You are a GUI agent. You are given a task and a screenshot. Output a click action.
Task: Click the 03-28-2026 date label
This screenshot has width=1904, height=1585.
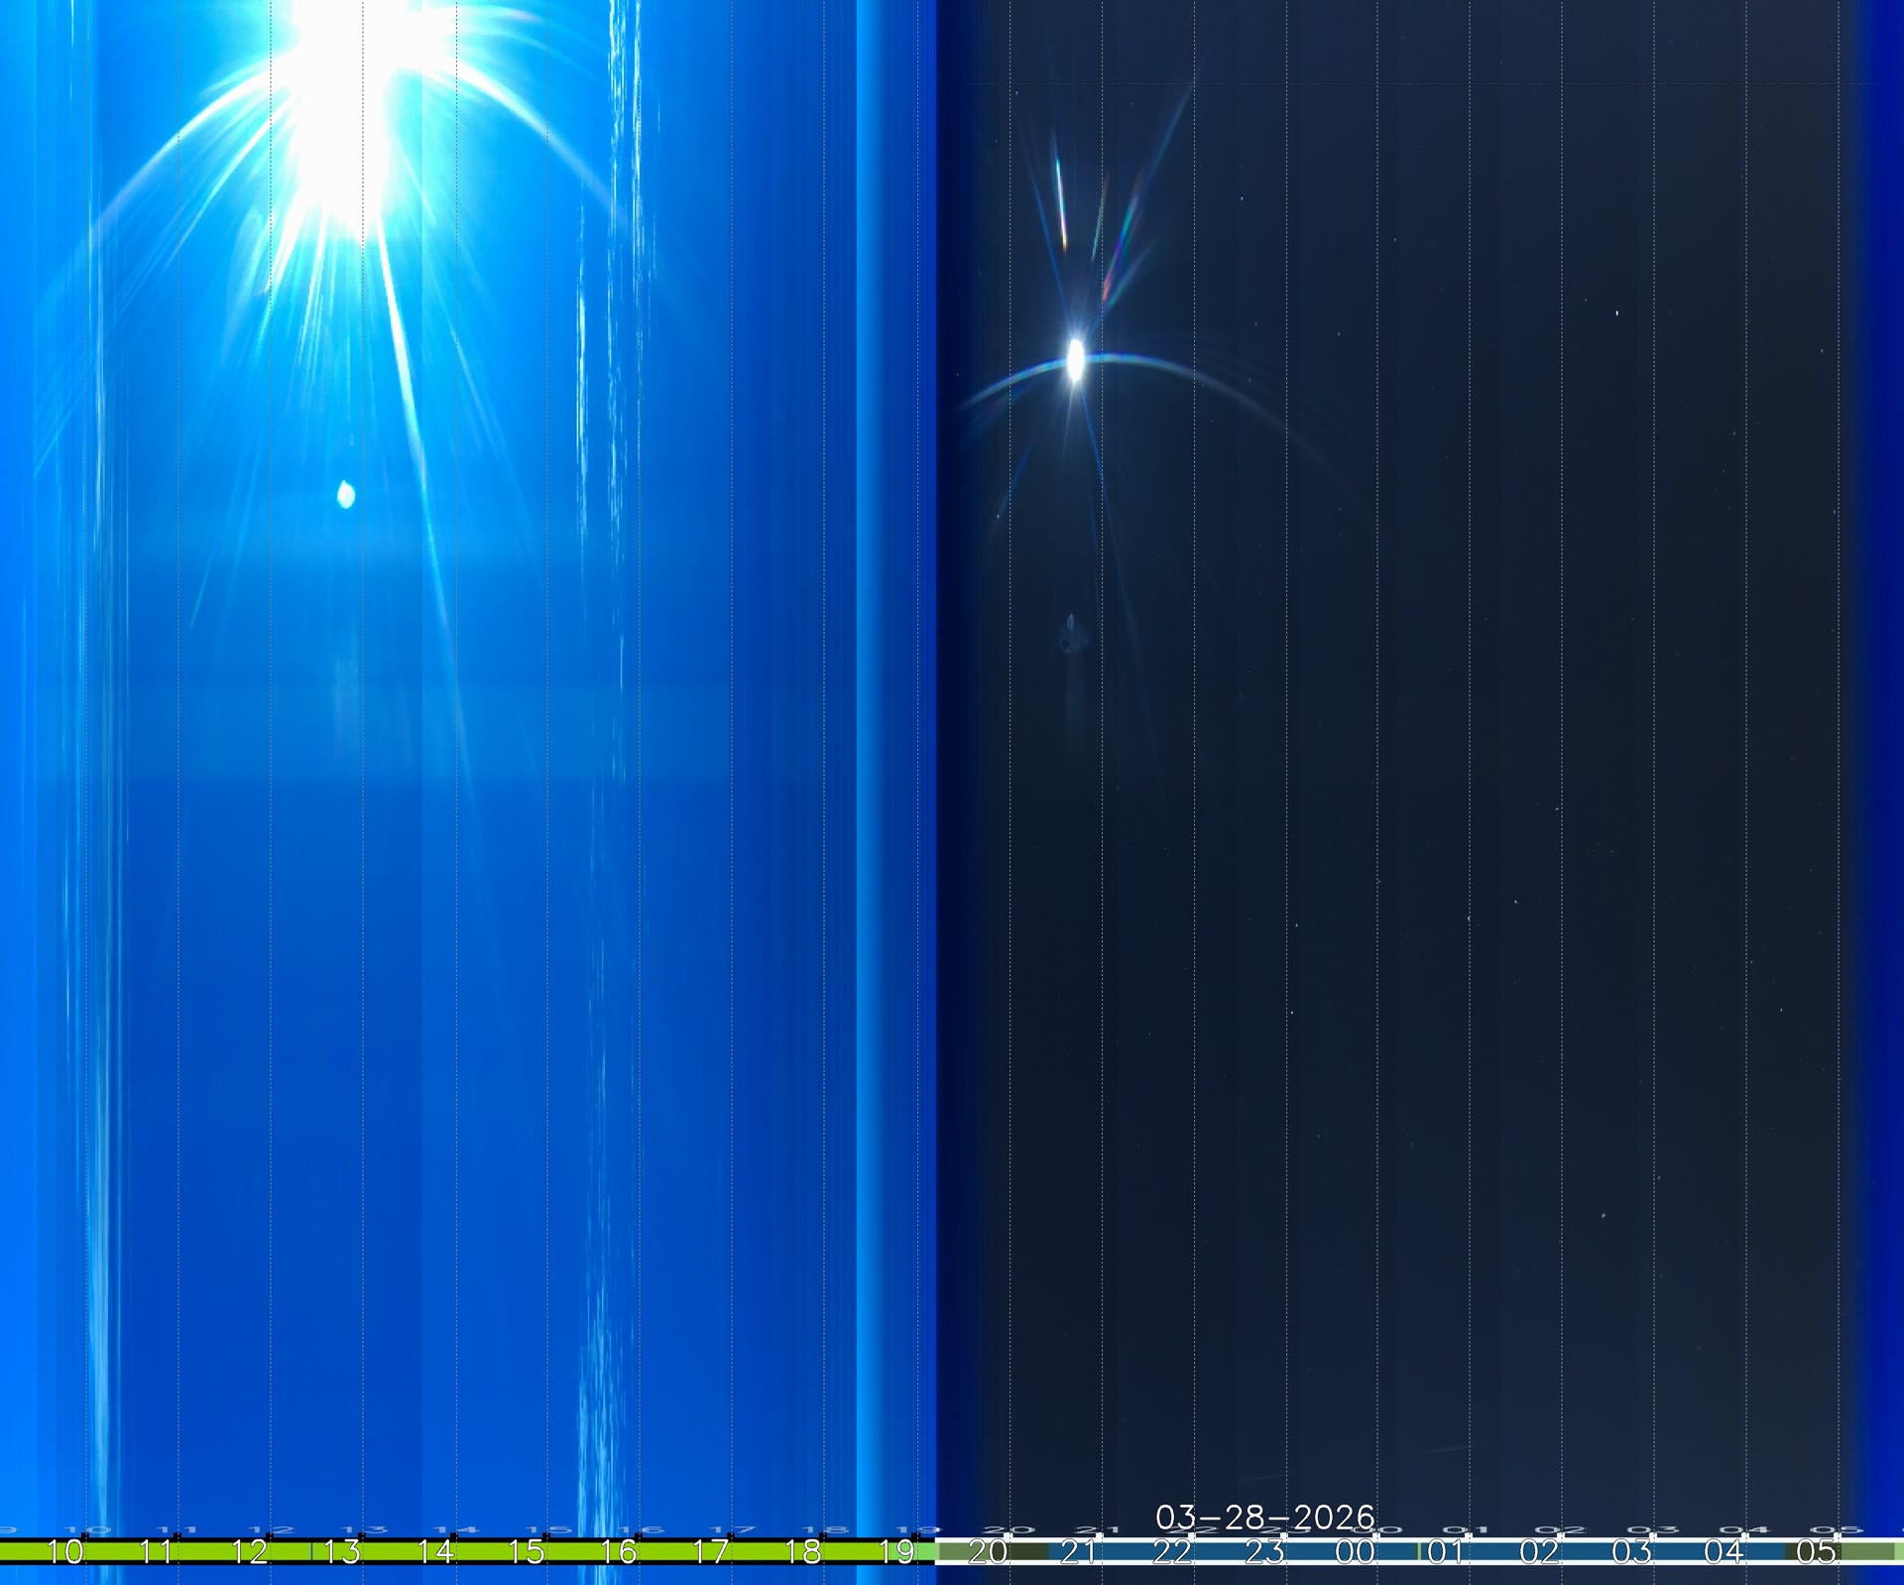pos(1265,1518)
